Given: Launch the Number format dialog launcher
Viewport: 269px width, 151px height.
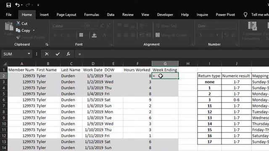Looking at the screenshot, I should coord(236,44).
